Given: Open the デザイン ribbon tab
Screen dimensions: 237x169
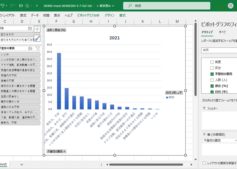Looking at the screenshot, I should click(110, 15).
